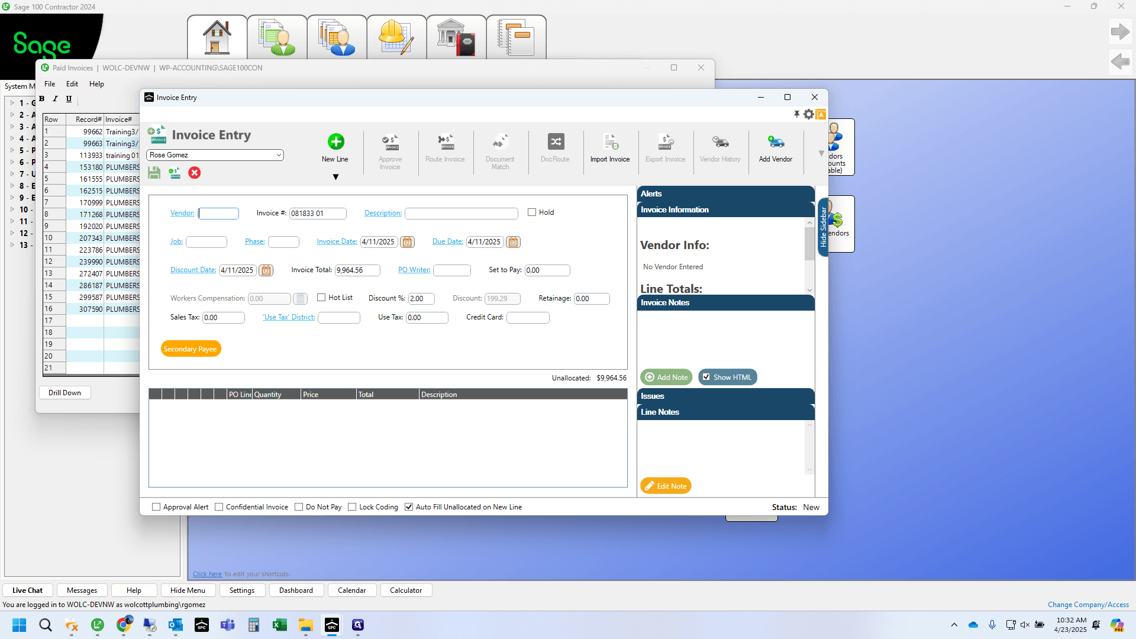The image size is (1136, 639).
Task: Open the home house tab icon
Action: [x=217, y=37]
